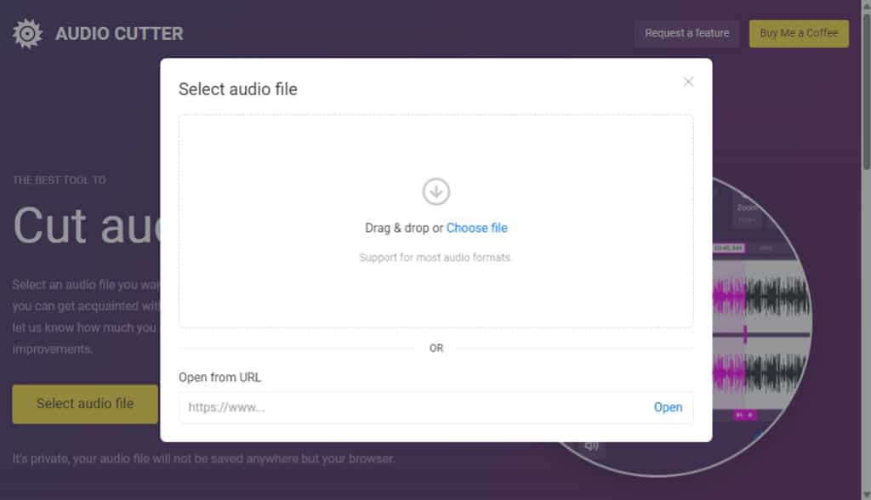Image resolution: width=871 pixels, height=500 pixels.
Task: Click the page's vertical scrollbar thumb
Action: click(x=866, y=92)
